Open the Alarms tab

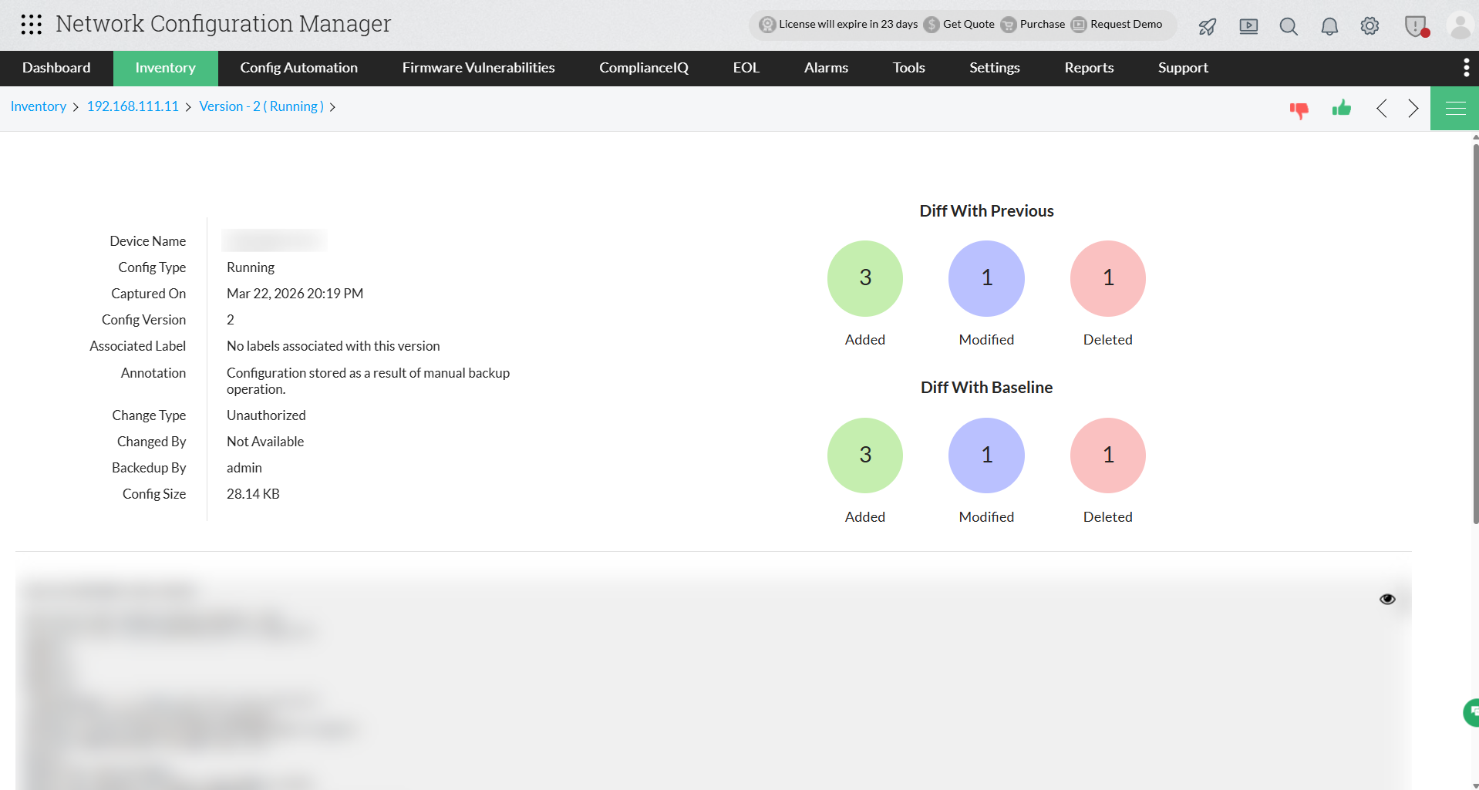pos(827,68)
